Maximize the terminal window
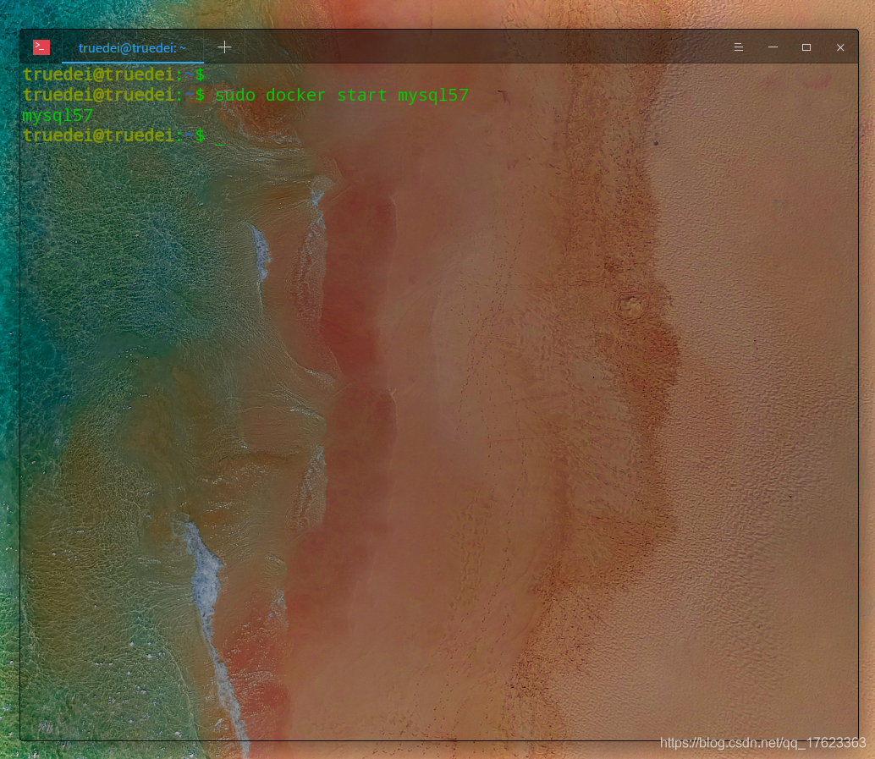 (x=806, y=47)
